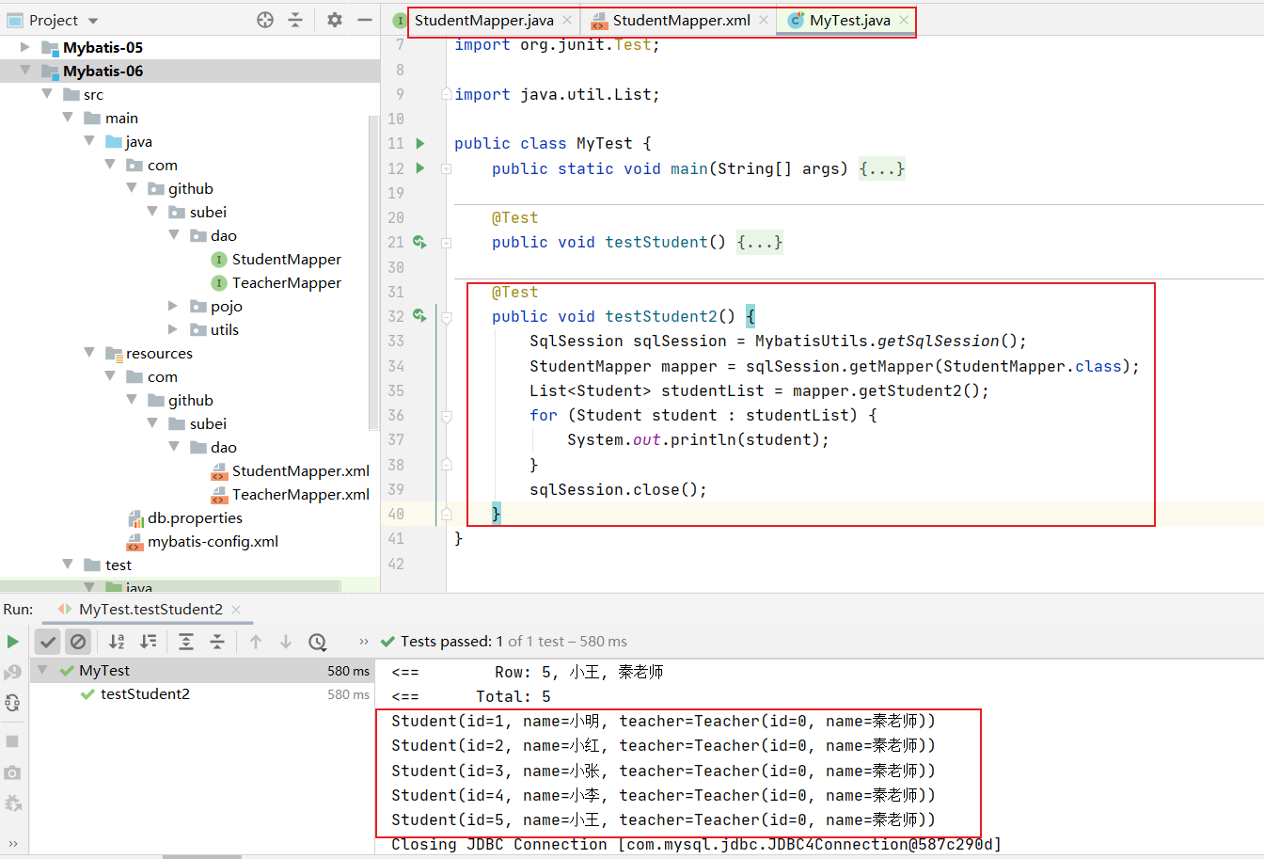Toggle Show Ignored tests button
The height and width of the screenshot is (859, 1264).
[78, 642]
